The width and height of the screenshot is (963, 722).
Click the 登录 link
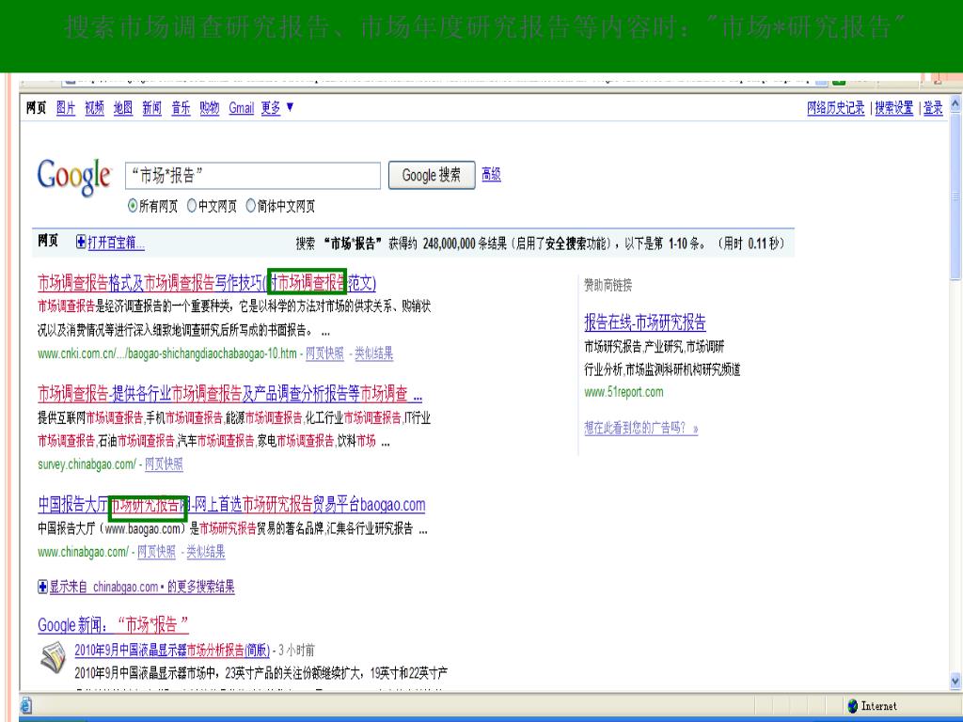933,108
